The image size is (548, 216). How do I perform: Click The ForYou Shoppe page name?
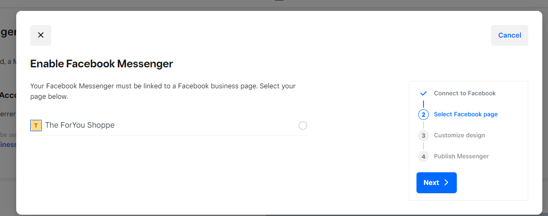(x=80, y=125)
